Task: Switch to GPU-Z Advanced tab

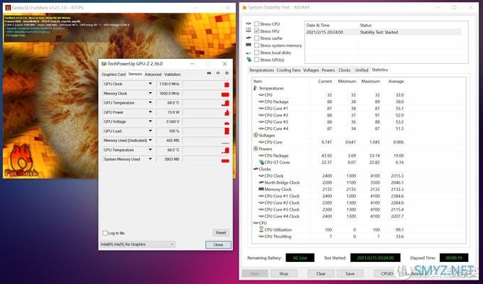Action: click(153, 75)
